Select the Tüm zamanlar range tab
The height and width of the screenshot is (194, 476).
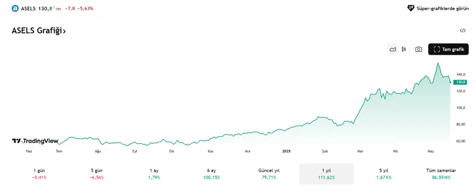(441, 174)
